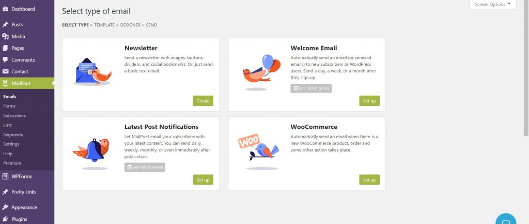Open the Subscribers submenu item
529x224 pixels.
tap(14, 115)
